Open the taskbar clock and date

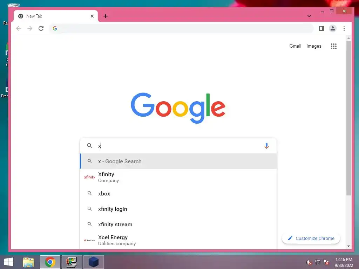(344, 262)
